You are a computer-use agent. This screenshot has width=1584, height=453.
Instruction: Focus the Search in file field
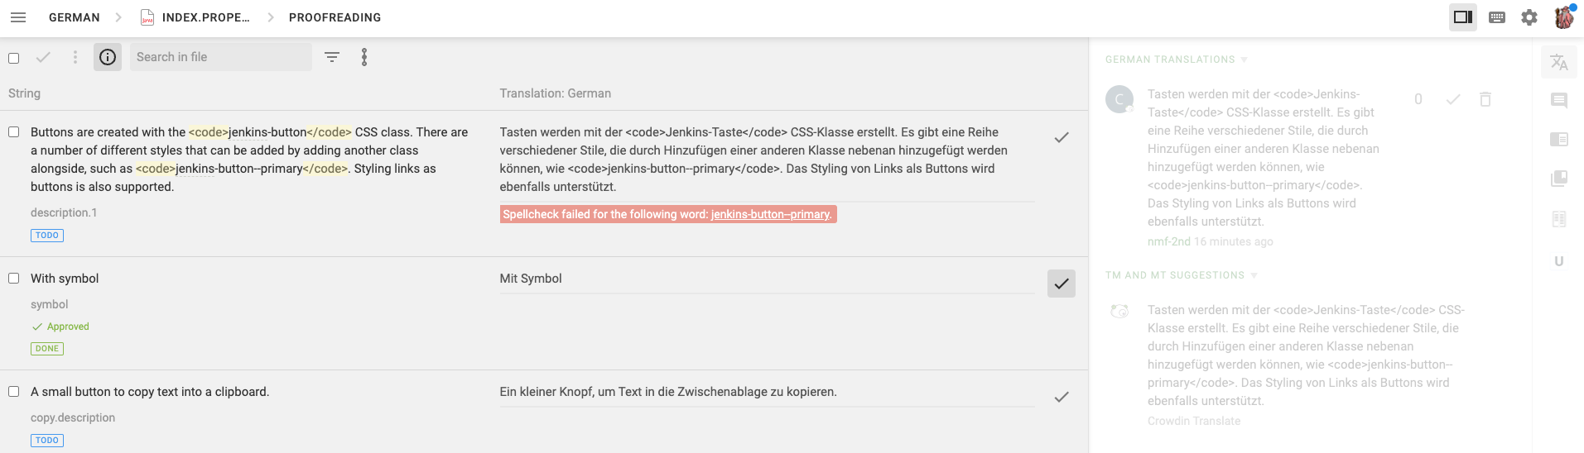point(220,57)
